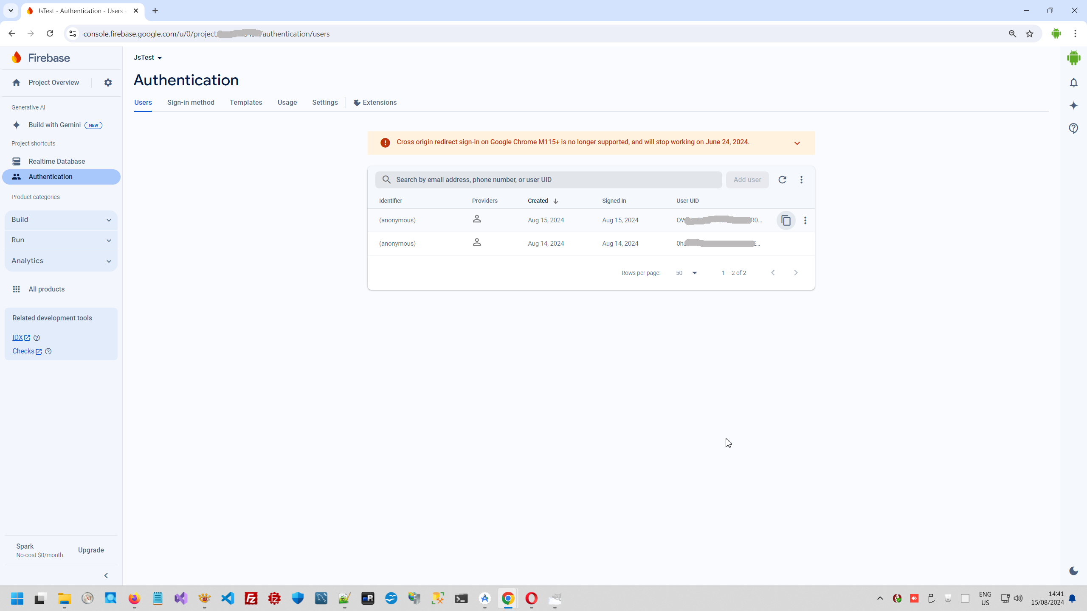This screenshot has width=1087, height=611.
Task: Switch to the Sign-in method tab
Action: (x=191, y=102)
